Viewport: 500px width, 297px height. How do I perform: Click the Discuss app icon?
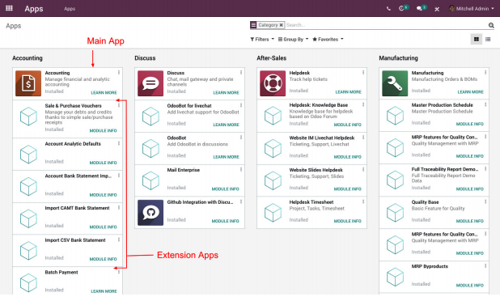click(150, 83)
